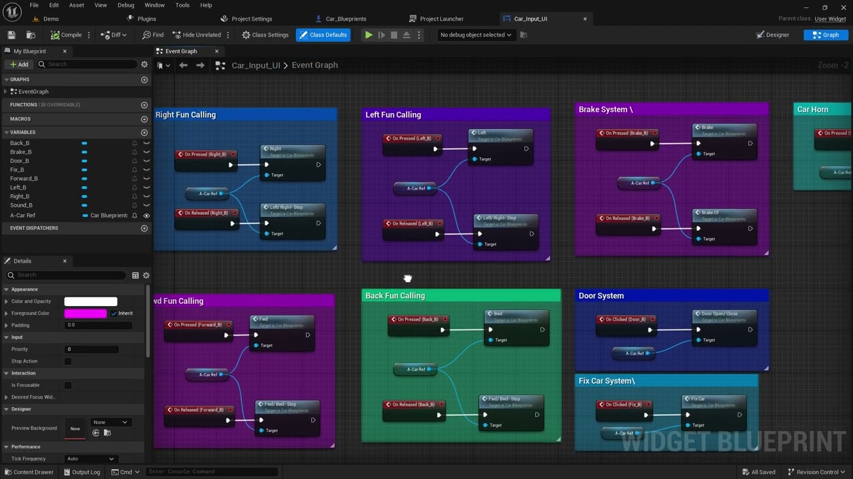
Task: Toggle visibility eye for Door_B variable
Action: click(147, 161)
